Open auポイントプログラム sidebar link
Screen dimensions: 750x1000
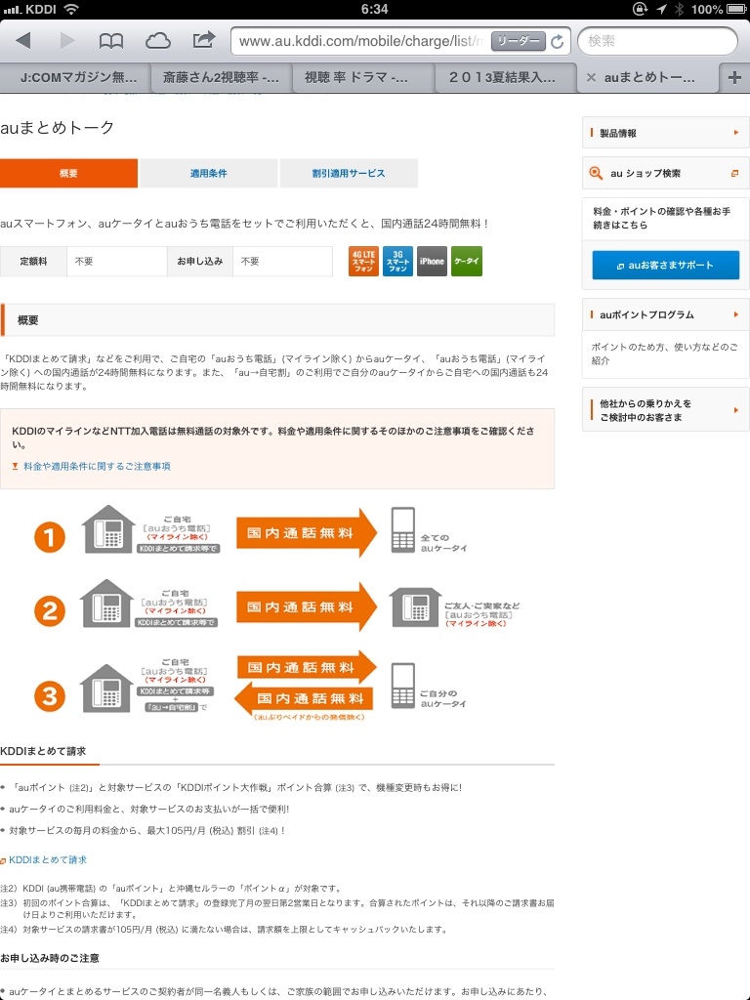[646, 315]
